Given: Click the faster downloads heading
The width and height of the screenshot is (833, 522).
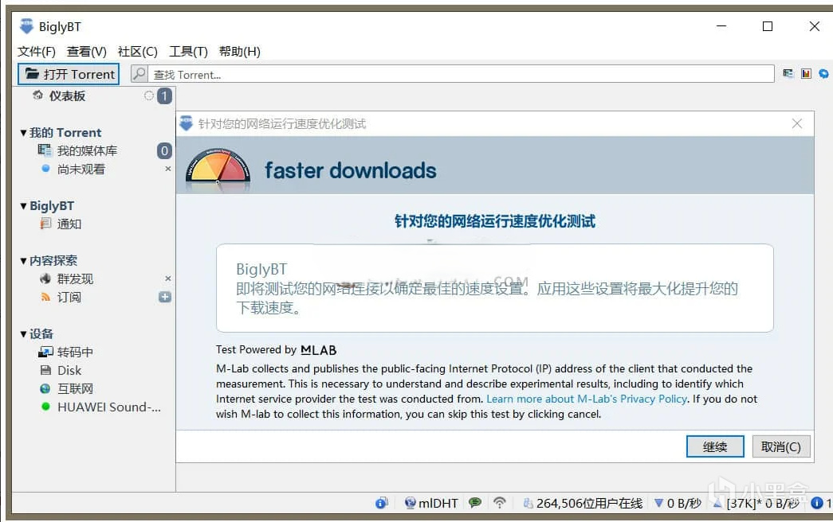Looking at the screenshot, I should pyautogui.click(x=351, y=171).
